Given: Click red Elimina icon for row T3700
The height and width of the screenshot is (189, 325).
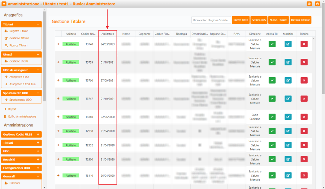Looking at the screenshot, I should (304, 80).
